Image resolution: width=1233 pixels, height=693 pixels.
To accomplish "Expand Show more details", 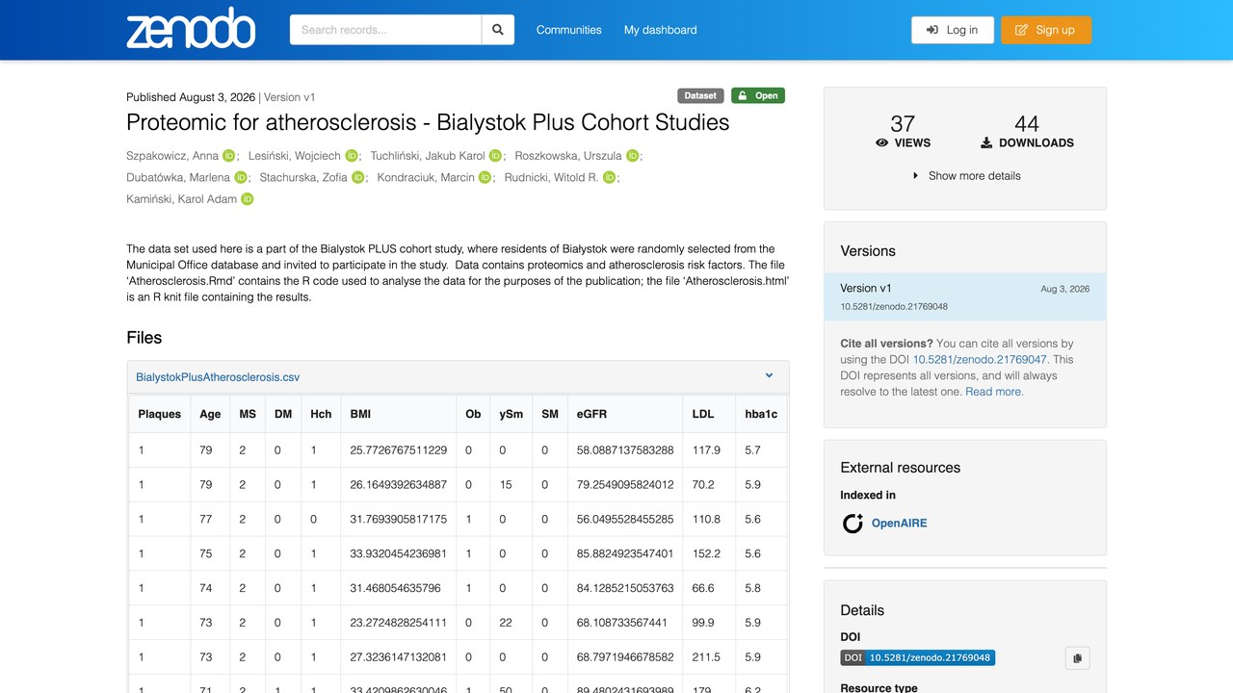I will pyautogui.click(x=966, y=176).
